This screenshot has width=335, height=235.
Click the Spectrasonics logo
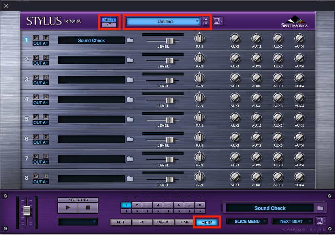point(295,21)
